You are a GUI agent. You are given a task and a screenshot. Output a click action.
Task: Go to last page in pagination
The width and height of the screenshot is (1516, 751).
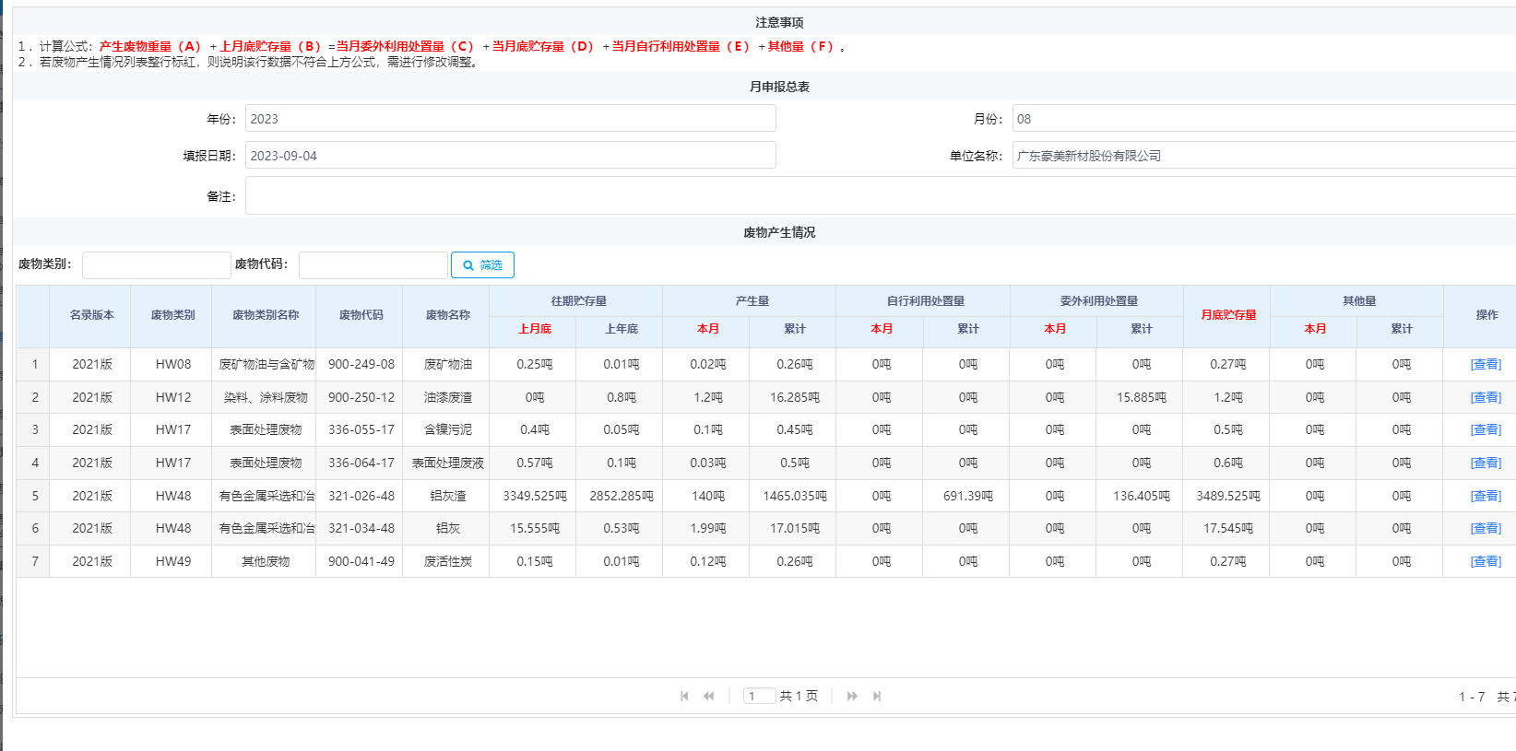point(877,697)
